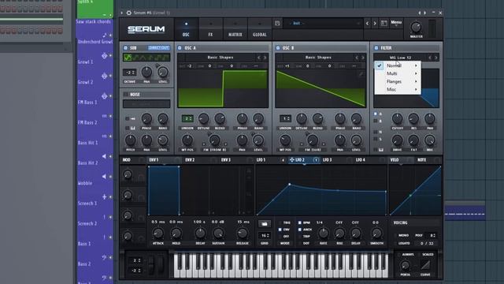The image size is (504, 284).
Task: Click the Bass 2 channel clef icon
Action: 105,257
